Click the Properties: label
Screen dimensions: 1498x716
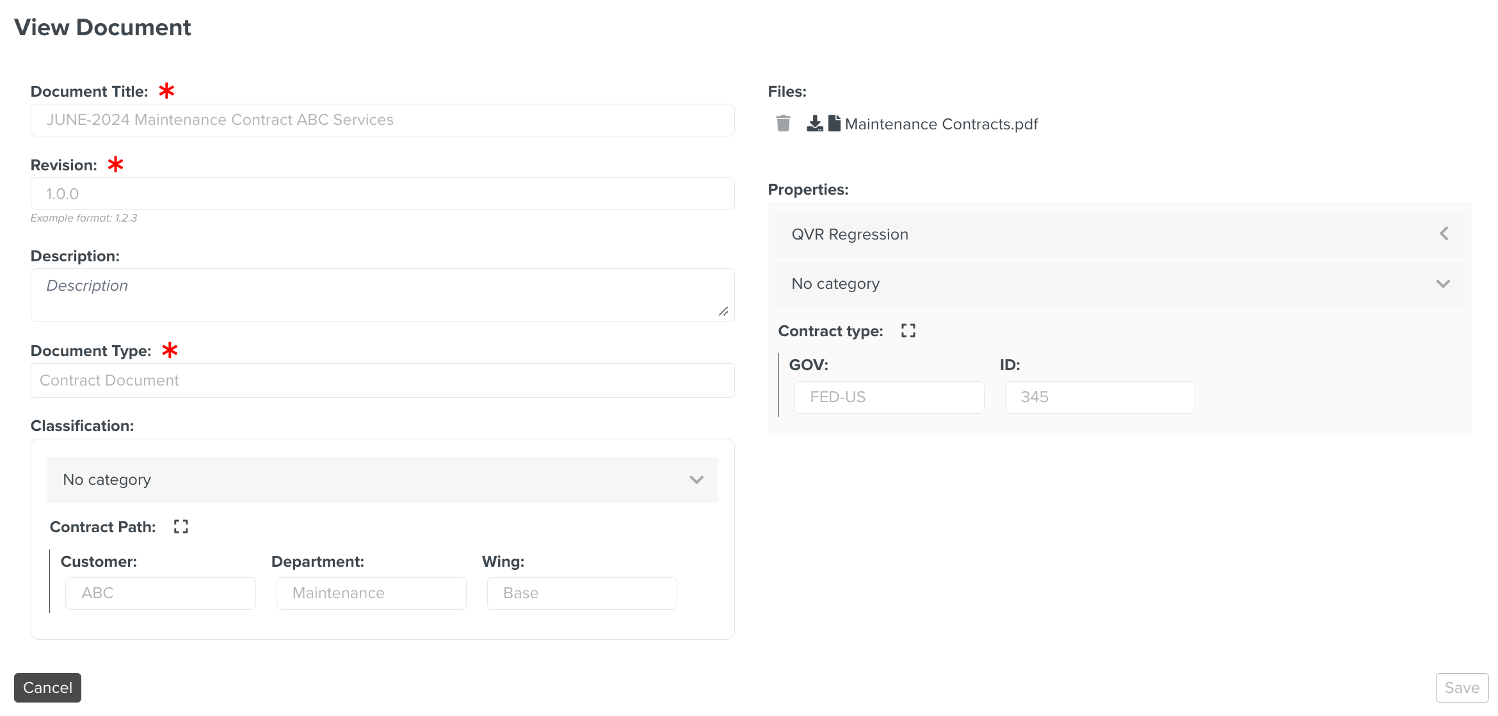click(x=808, y=190)
